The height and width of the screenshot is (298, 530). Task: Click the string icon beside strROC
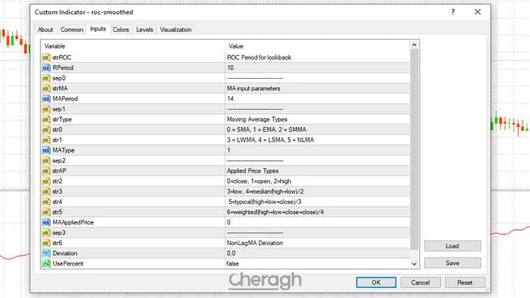coord(46,57)
